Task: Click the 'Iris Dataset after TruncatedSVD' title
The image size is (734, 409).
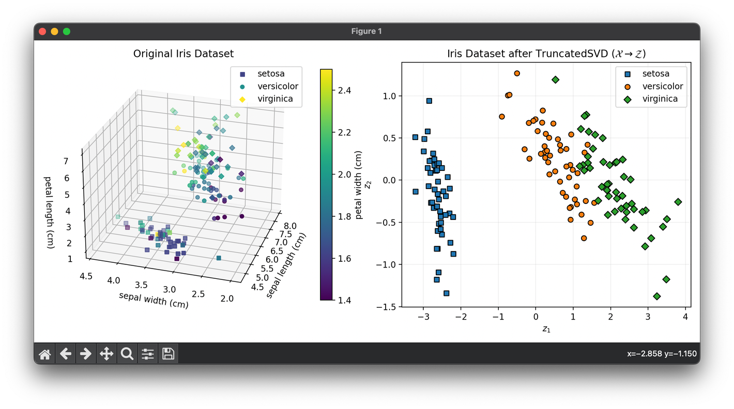Action: [546, 54]
